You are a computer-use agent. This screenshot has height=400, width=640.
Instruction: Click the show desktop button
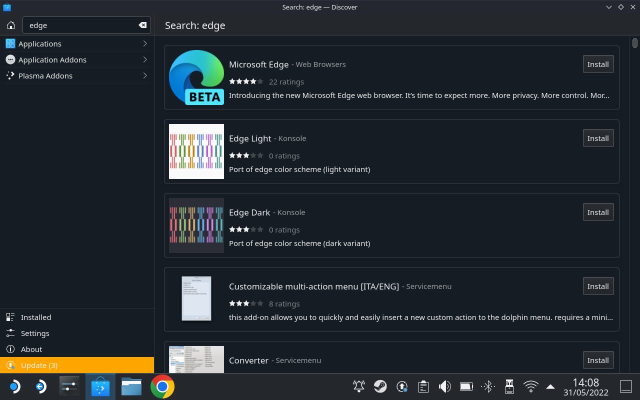click(x=626, y=386)
